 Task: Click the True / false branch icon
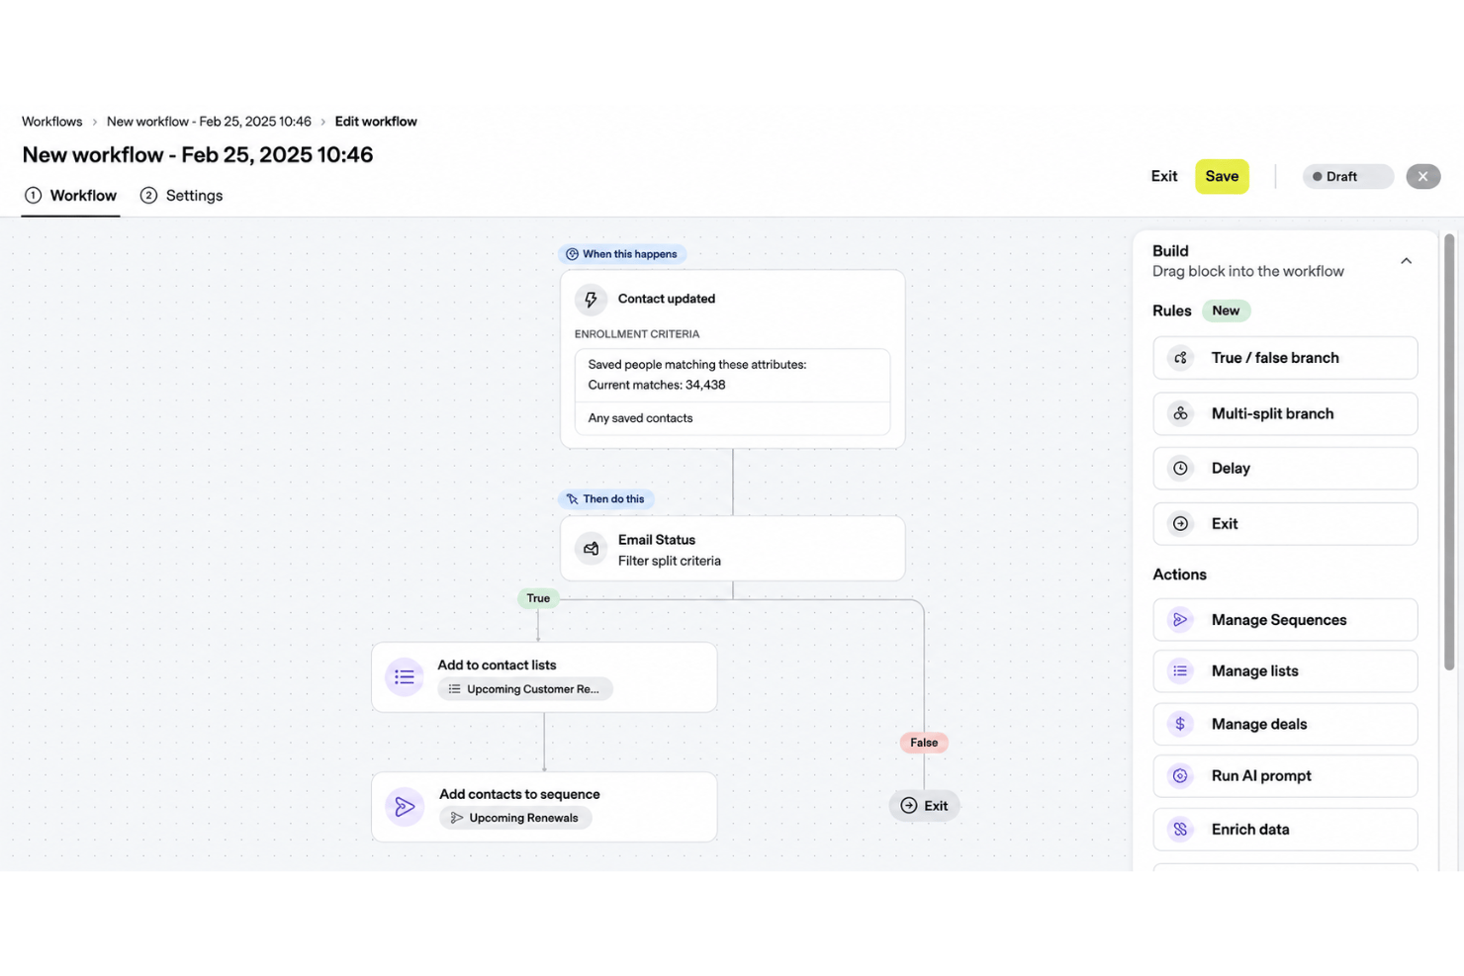click(x=1180, y=358)
